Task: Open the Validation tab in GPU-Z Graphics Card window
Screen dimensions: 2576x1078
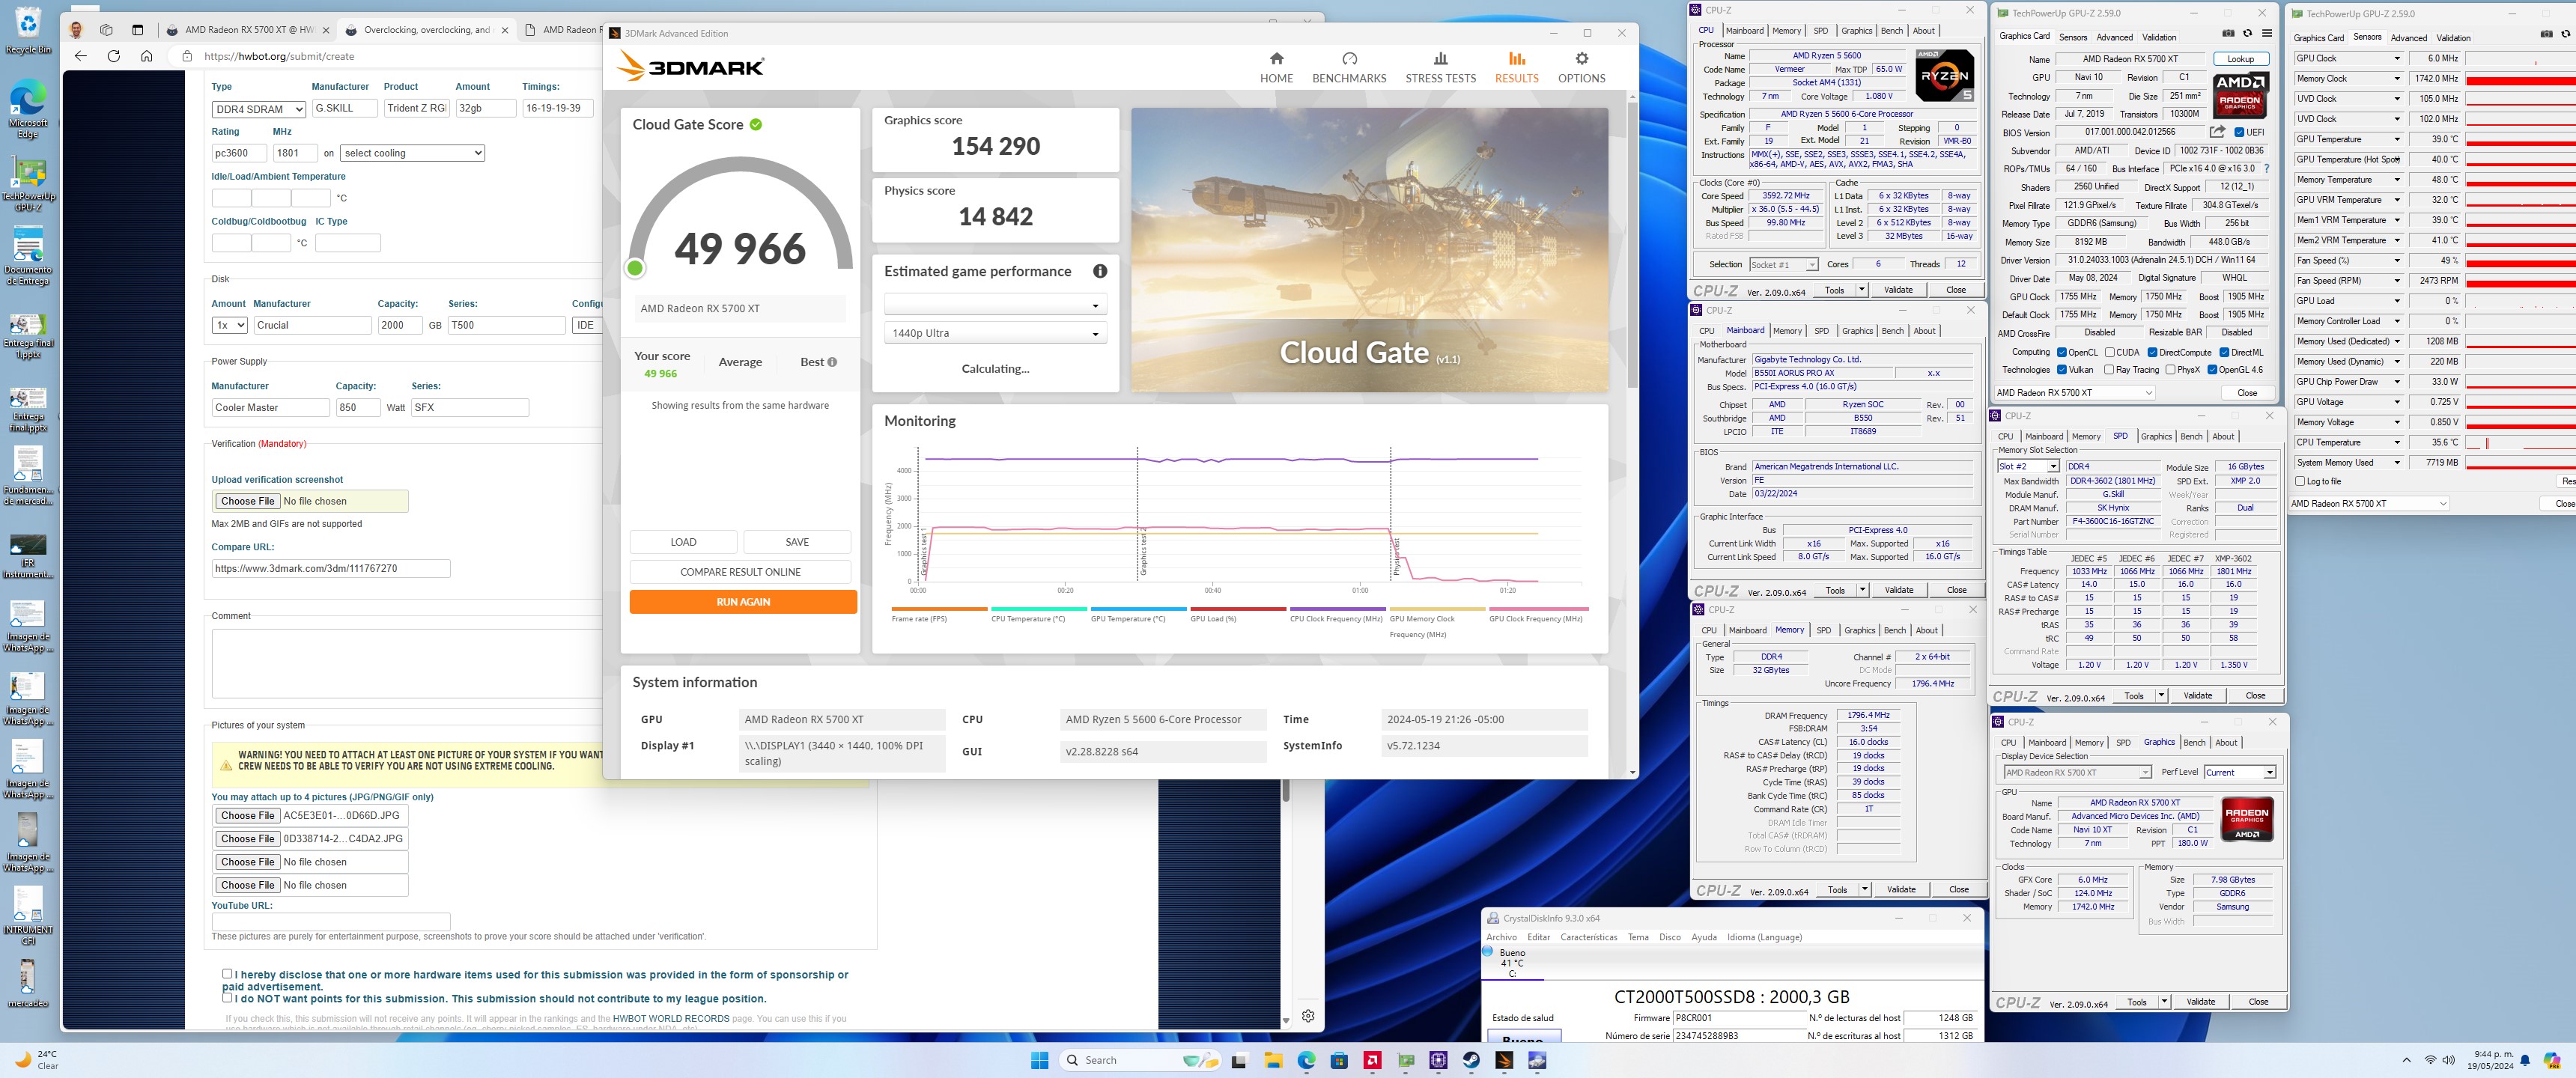Action: [x=2159, y=37]
